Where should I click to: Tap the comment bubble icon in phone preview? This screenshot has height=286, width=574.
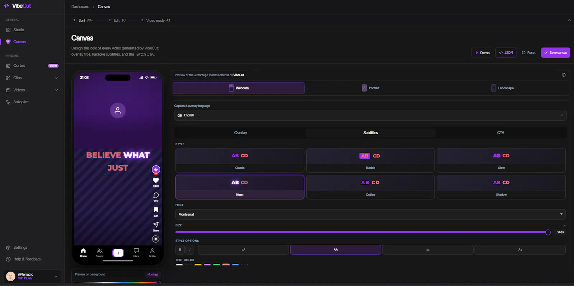(x=156, y=195)
